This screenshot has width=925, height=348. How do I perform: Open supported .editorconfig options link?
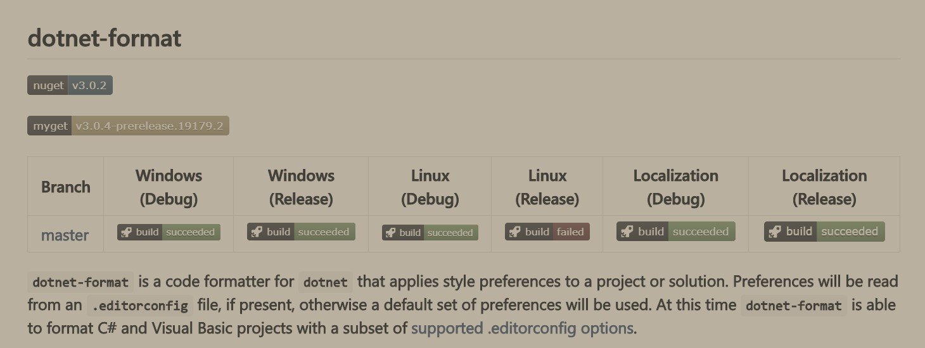[x=523, y=328]
